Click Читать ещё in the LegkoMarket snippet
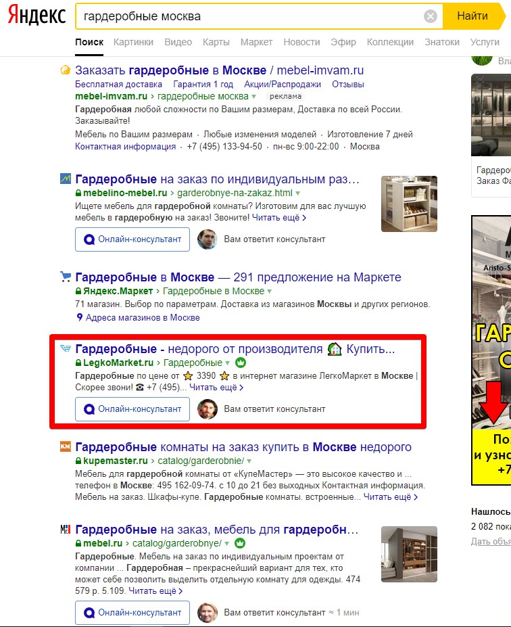This screenshot has height=627, width=511. pyautogui.click(x=216, y=388)
